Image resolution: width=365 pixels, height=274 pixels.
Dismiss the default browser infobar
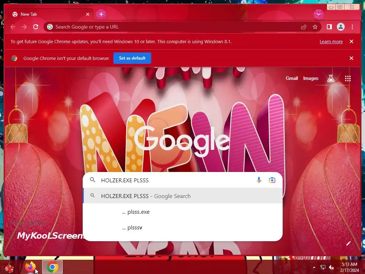pos(351,58)
